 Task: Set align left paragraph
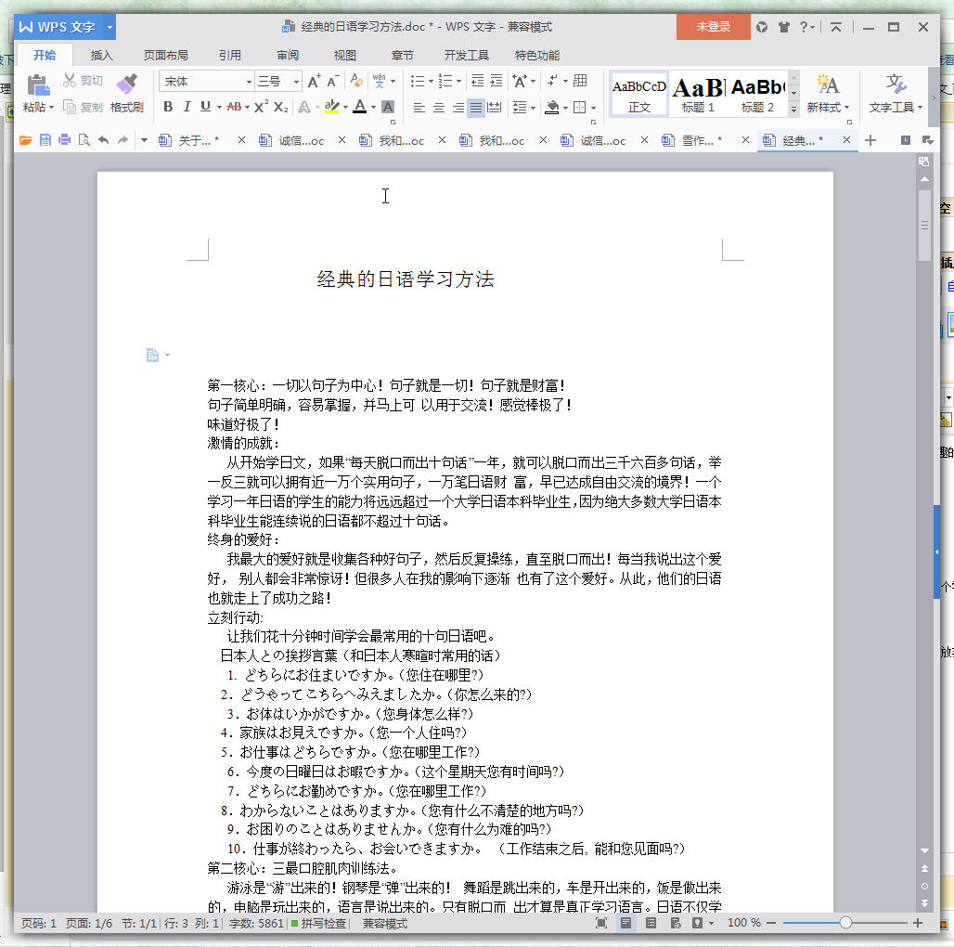click(419, 108)
